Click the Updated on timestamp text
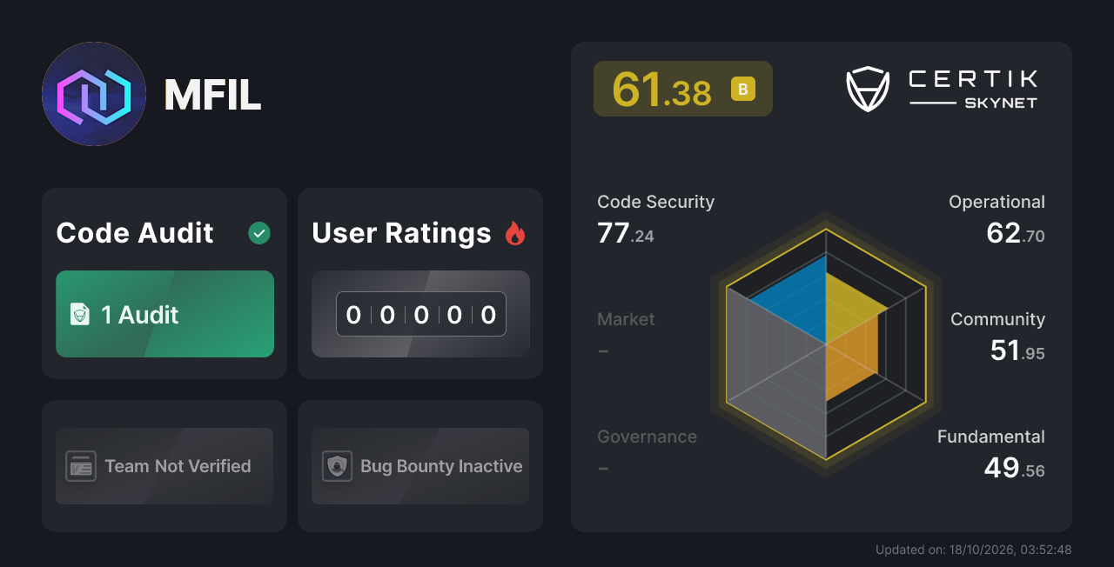 [x=973, y=550]
